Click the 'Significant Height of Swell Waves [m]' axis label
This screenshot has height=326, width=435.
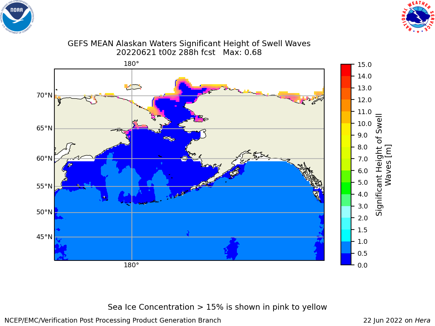pyautogui.click(x=384, y=165)
